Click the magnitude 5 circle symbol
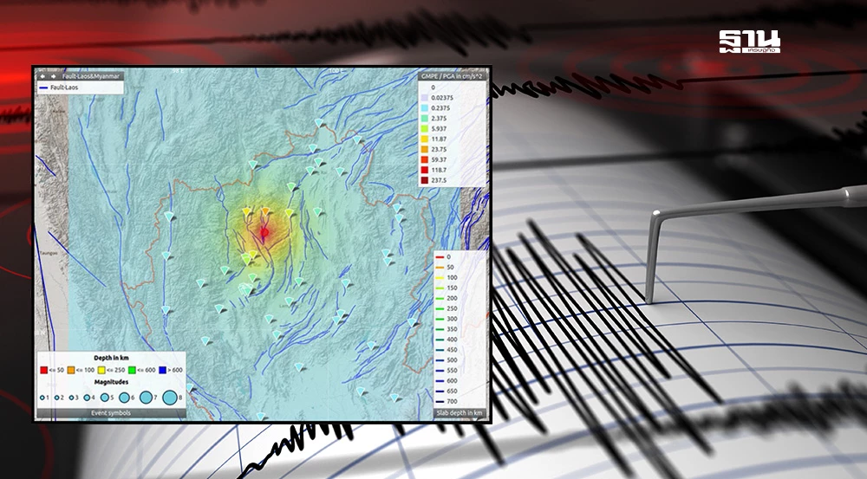Image resolution: width=867 pixels, height=479 pixels. [106, 398]
